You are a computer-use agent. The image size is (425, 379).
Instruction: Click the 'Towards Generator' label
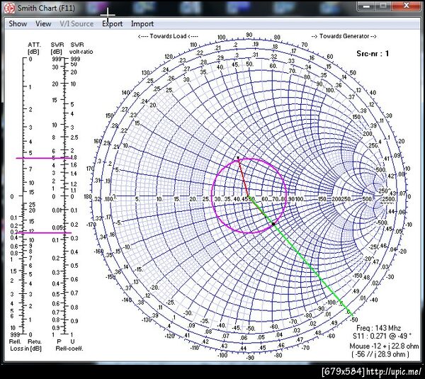coord(344,36)
